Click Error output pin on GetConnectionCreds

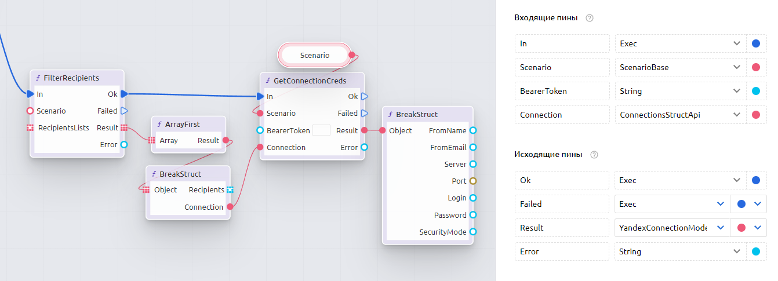pyautogui.click(x=364, y=148)
